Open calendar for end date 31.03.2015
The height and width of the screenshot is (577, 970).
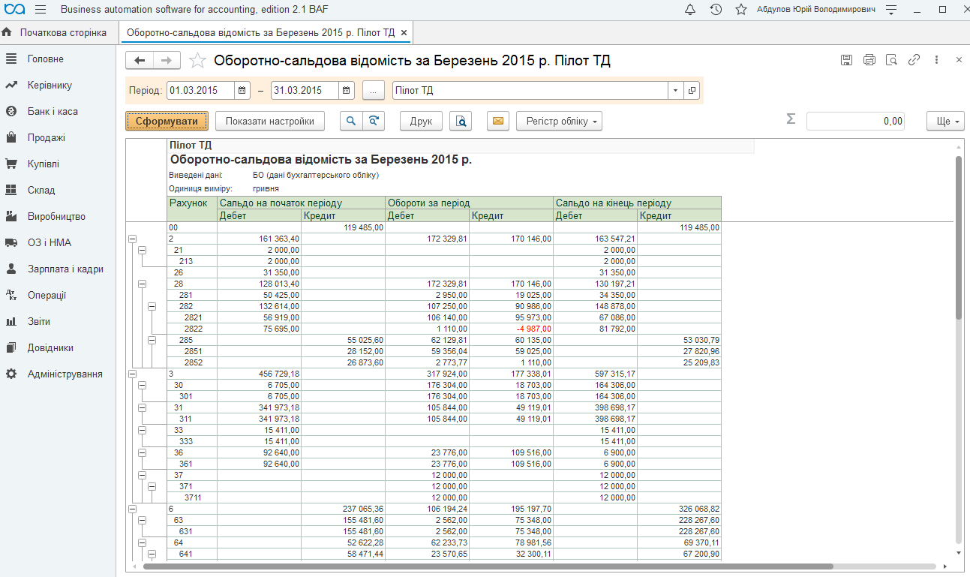(x=346, y=91)
